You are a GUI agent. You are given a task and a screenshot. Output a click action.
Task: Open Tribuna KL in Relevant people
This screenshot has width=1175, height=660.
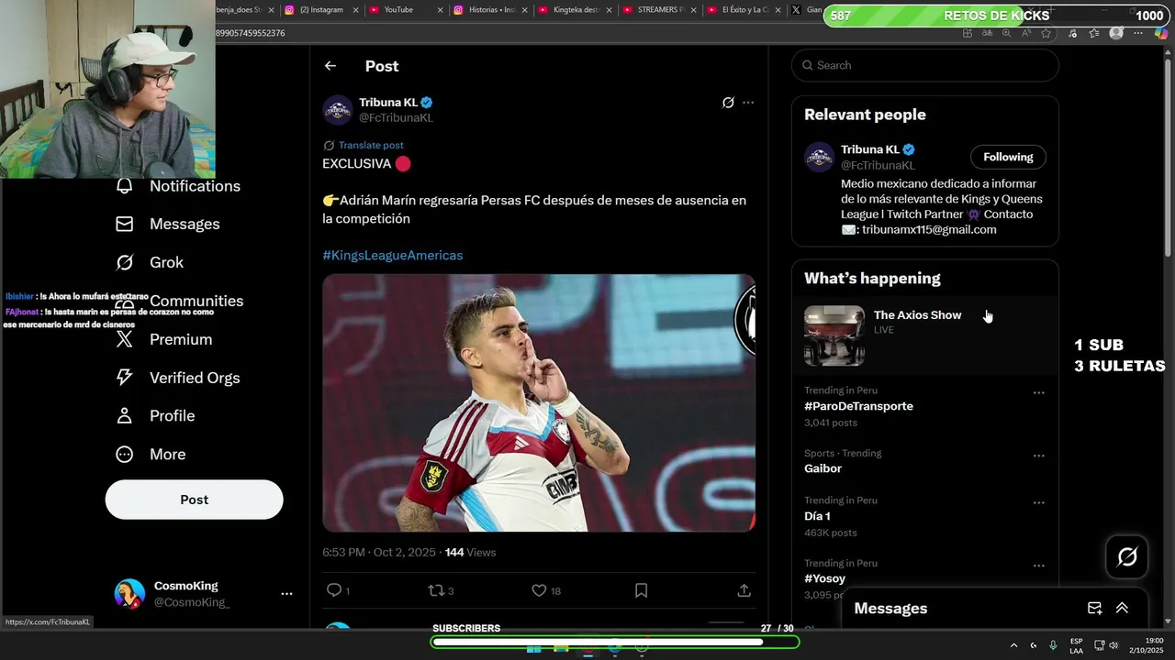(868, 149)
